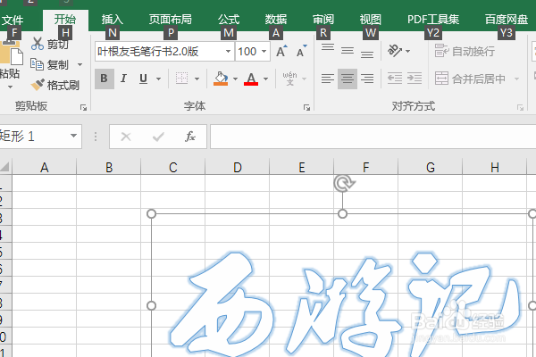This screenshot has width=536, height=357.
Task: Click 合并后居中 merge and center
Action: tap(470, 79)
